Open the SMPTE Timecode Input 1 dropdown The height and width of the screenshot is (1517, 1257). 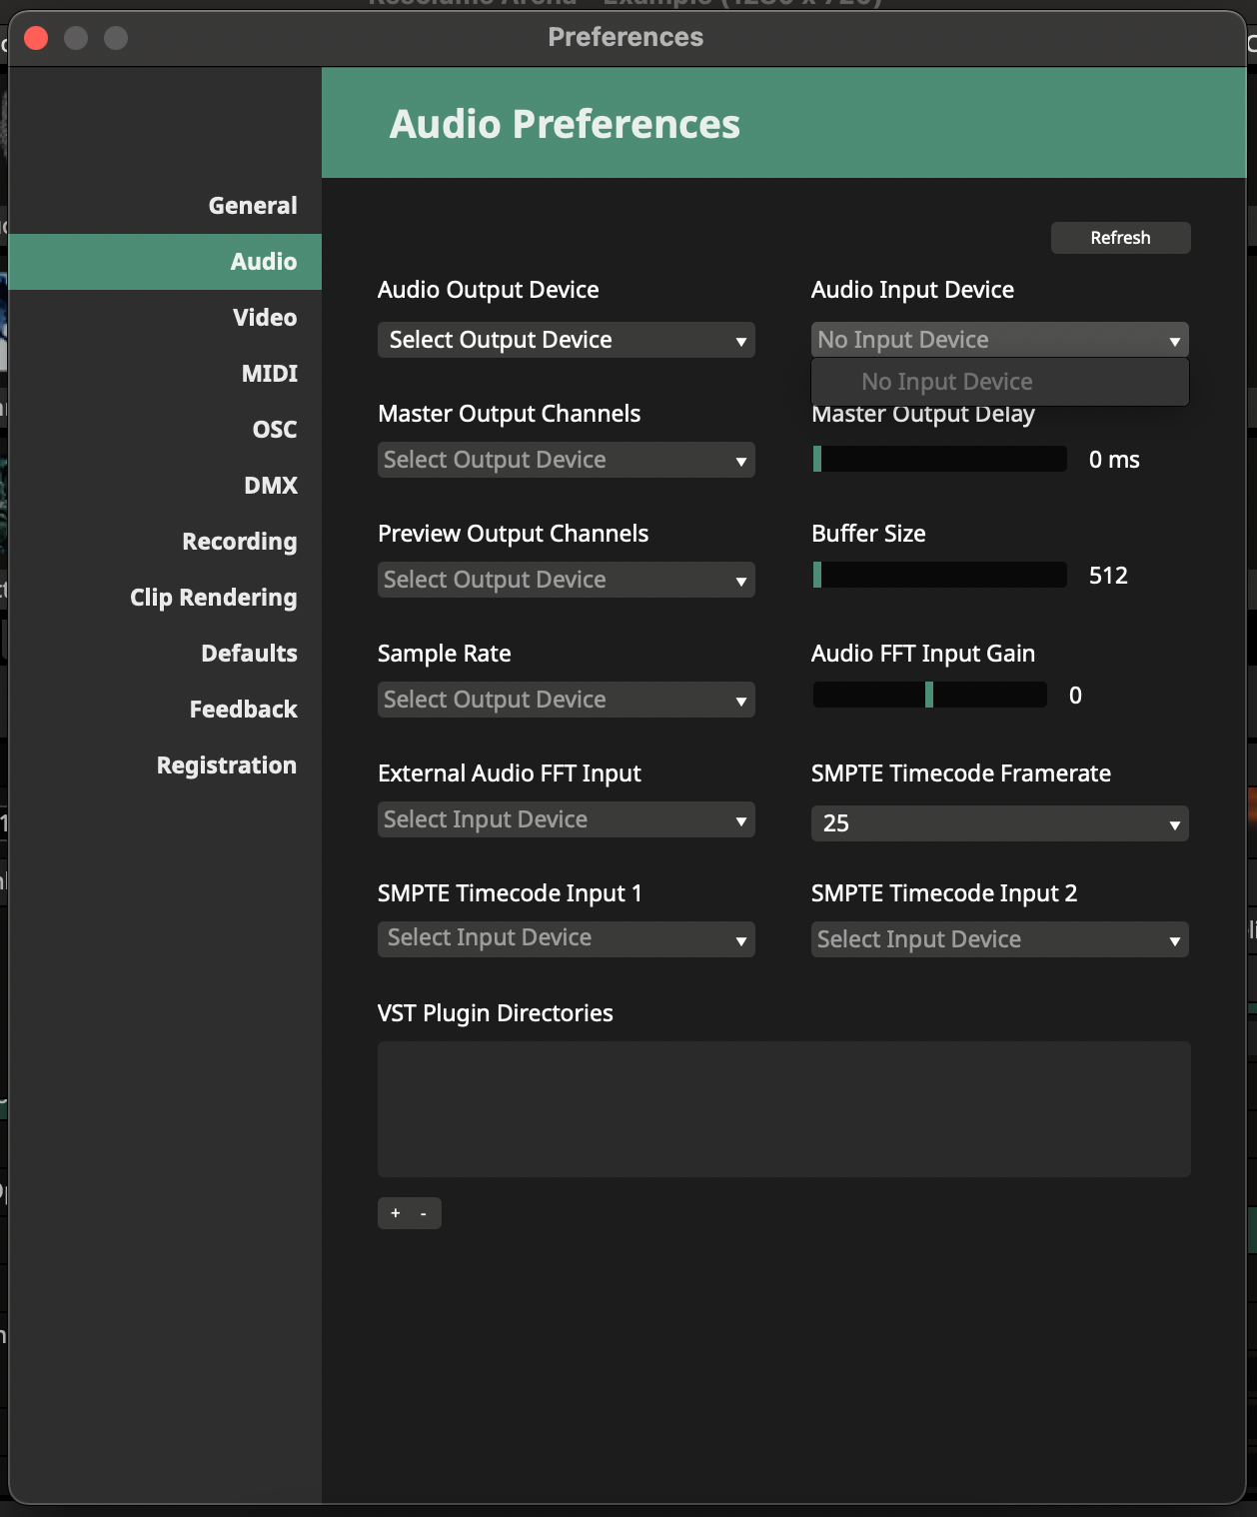pos(566,938)
